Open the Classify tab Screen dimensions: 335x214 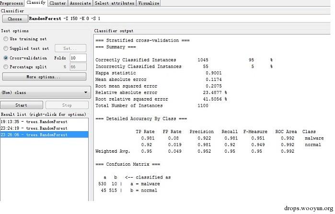(36, 3)
